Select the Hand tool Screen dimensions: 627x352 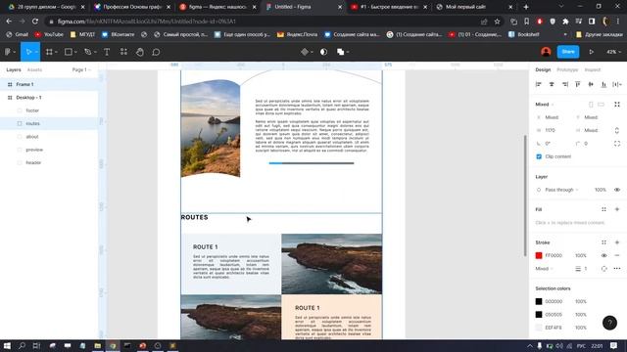click(139, 52)
